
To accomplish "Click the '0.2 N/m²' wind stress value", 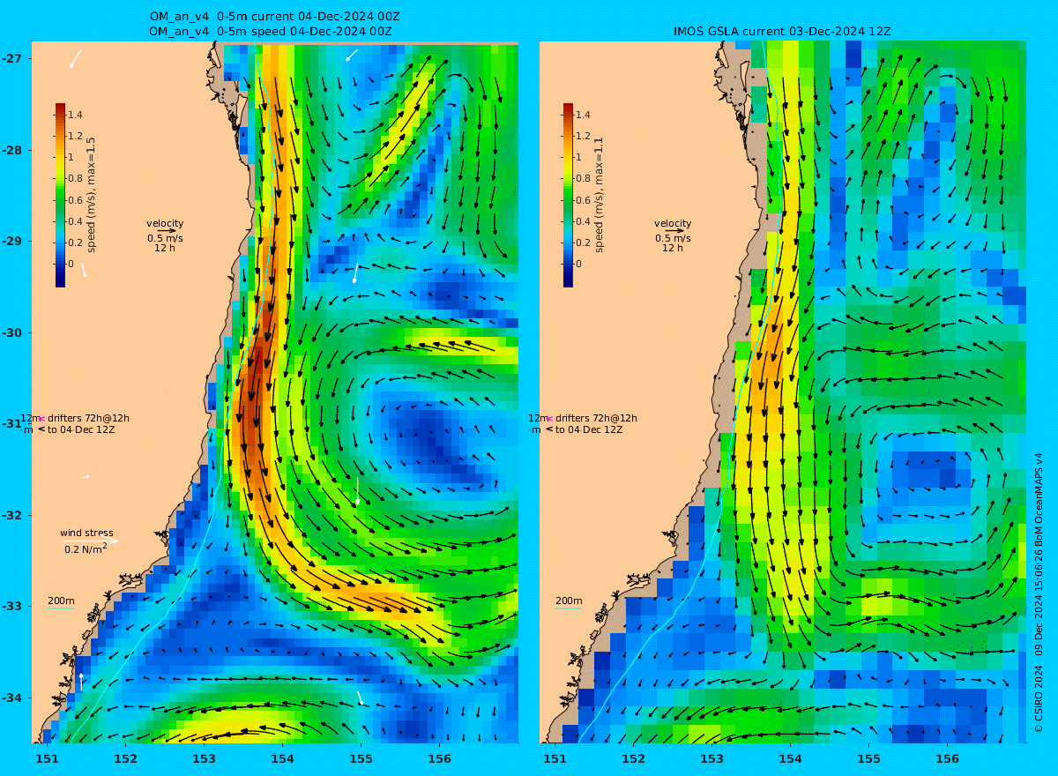I will pos(86,549).
